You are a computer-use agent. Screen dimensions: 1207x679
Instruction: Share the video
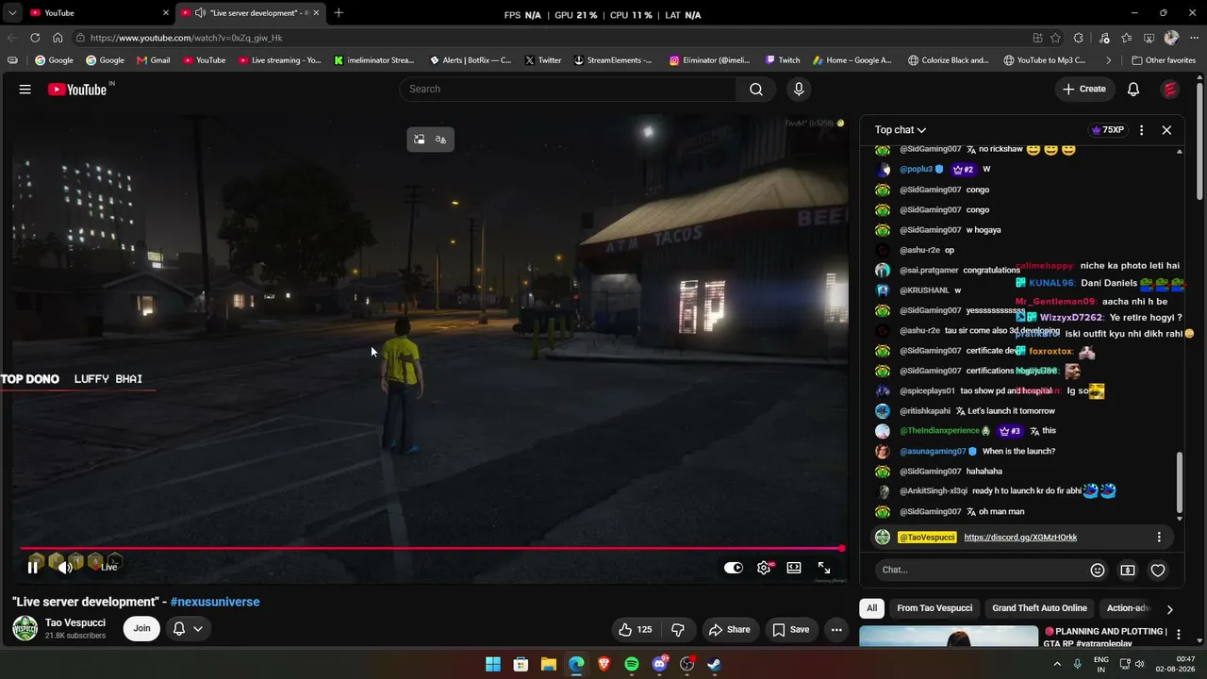pyautogui.click(x=729, y=629)
